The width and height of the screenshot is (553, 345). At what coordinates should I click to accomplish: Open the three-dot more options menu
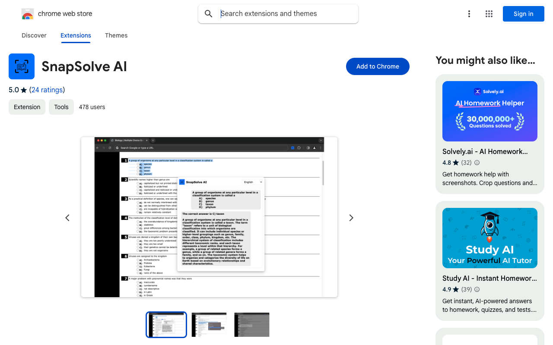point(469,14)
